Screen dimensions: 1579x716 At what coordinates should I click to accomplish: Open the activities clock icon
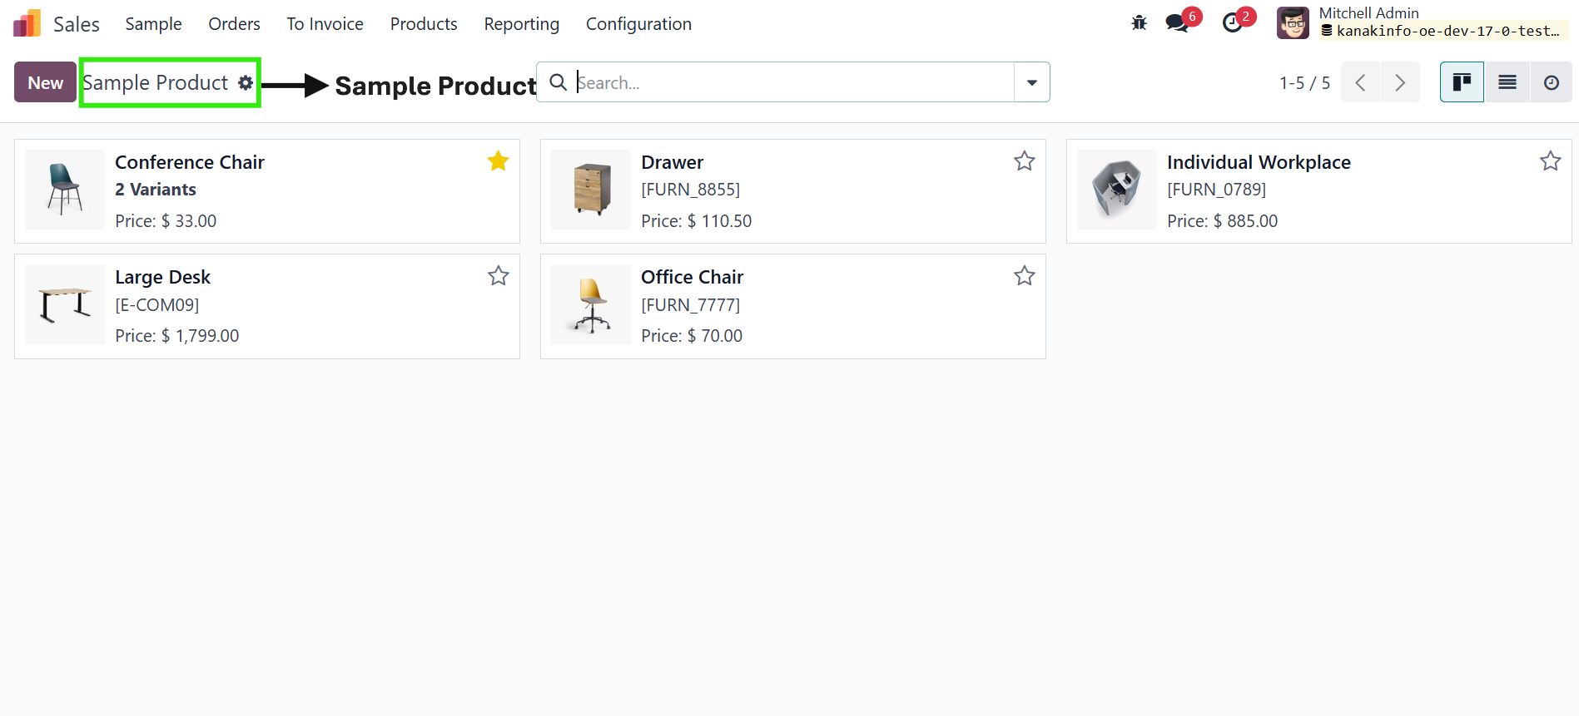coord(1232,23)
